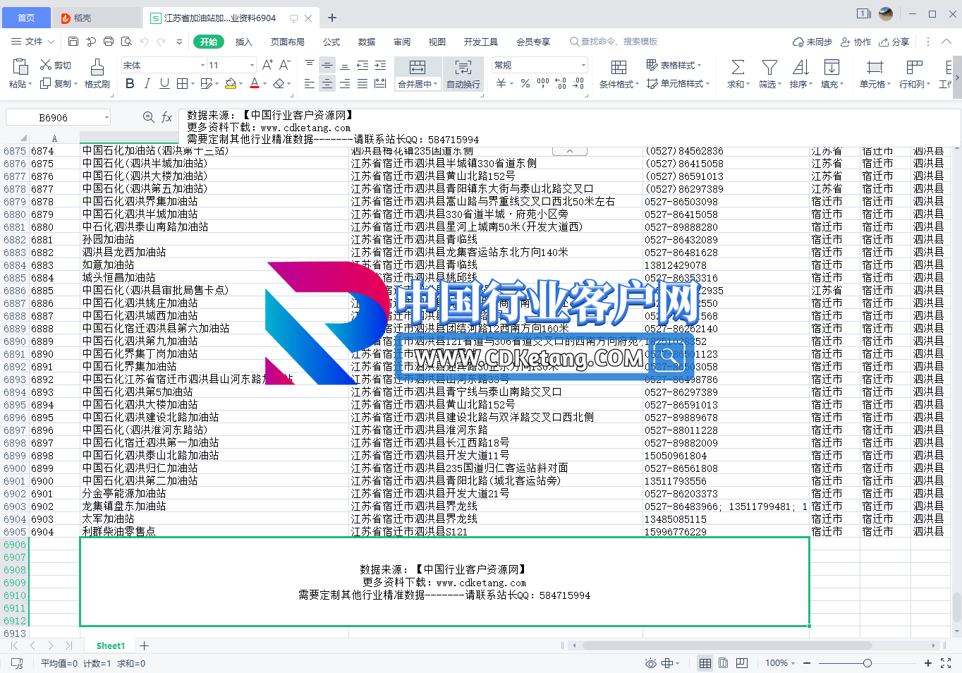Save the workbook using the save icon
Image resolution: width=962 pixels, height=673 pixels.
(x=73, y=42)
